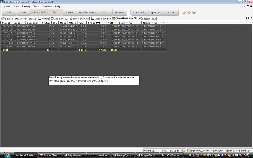Select ticket row 10919836

click(x=83, y=40)
